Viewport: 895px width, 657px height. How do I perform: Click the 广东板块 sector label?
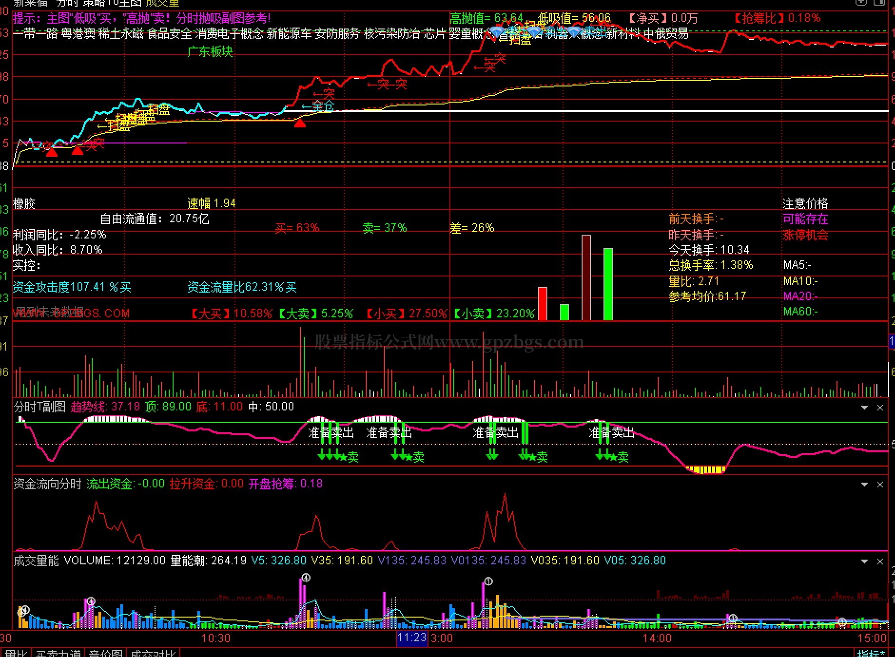click(x=210, y=51)
